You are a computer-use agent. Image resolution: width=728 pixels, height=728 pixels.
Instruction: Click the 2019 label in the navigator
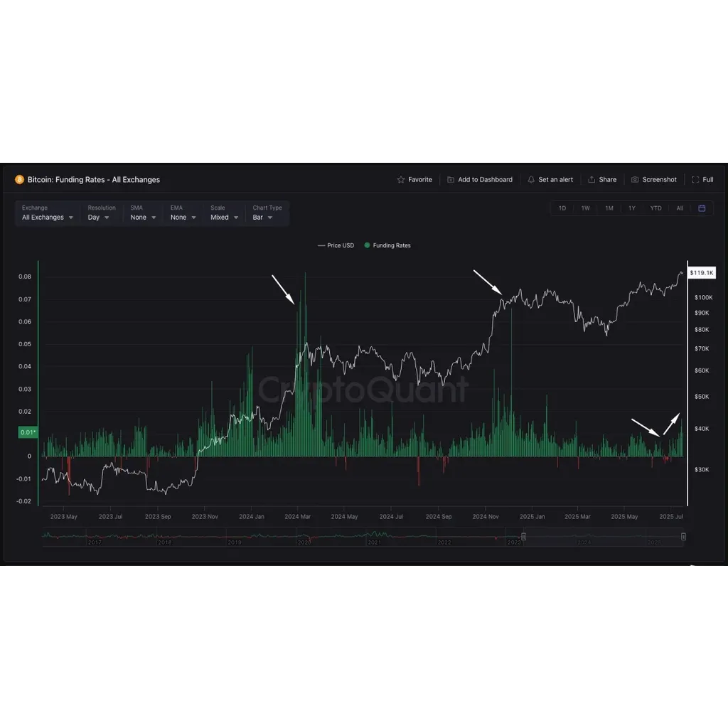(235, 542)
